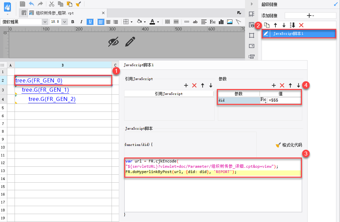Insert an image from toolbar
This screenshot has width=340, height=222.
230,22
